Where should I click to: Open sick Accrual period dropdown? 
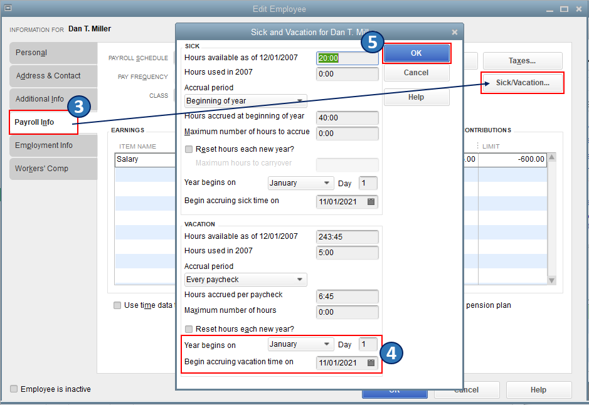coord(246,101)
